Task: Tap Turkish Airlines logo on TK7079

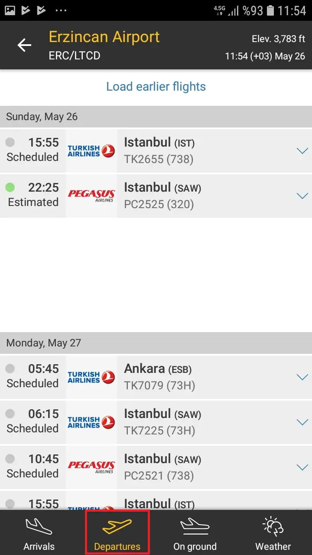Action: 91,377
